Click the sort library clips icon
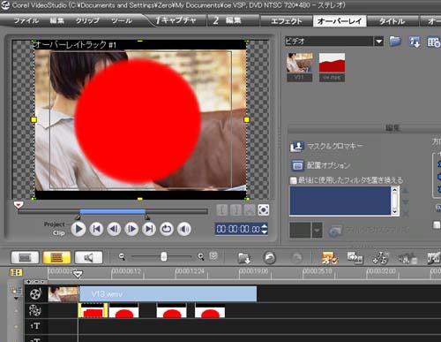This screenshot has height=342, width=441. 415,42
